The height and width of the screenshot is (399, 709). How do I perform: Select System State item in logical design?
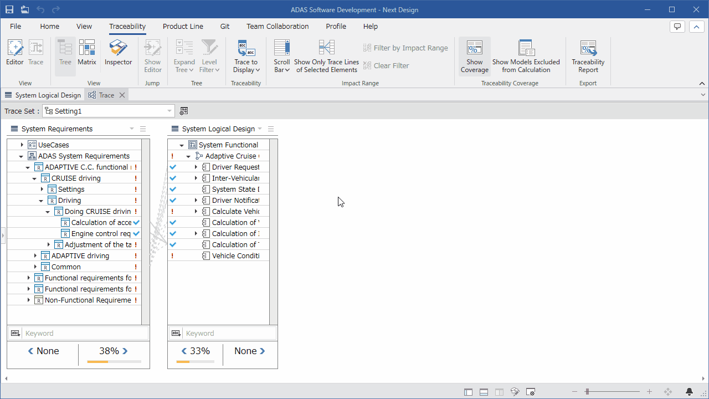coord(235,189)
